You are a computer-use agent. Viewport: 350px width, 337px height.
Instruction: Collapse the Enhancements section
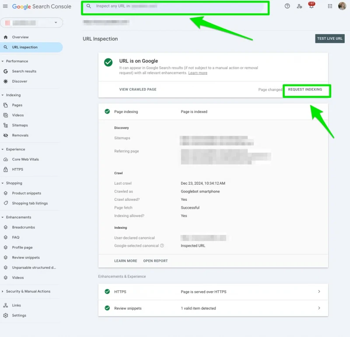pyautogui.click(x=3, y=217)
